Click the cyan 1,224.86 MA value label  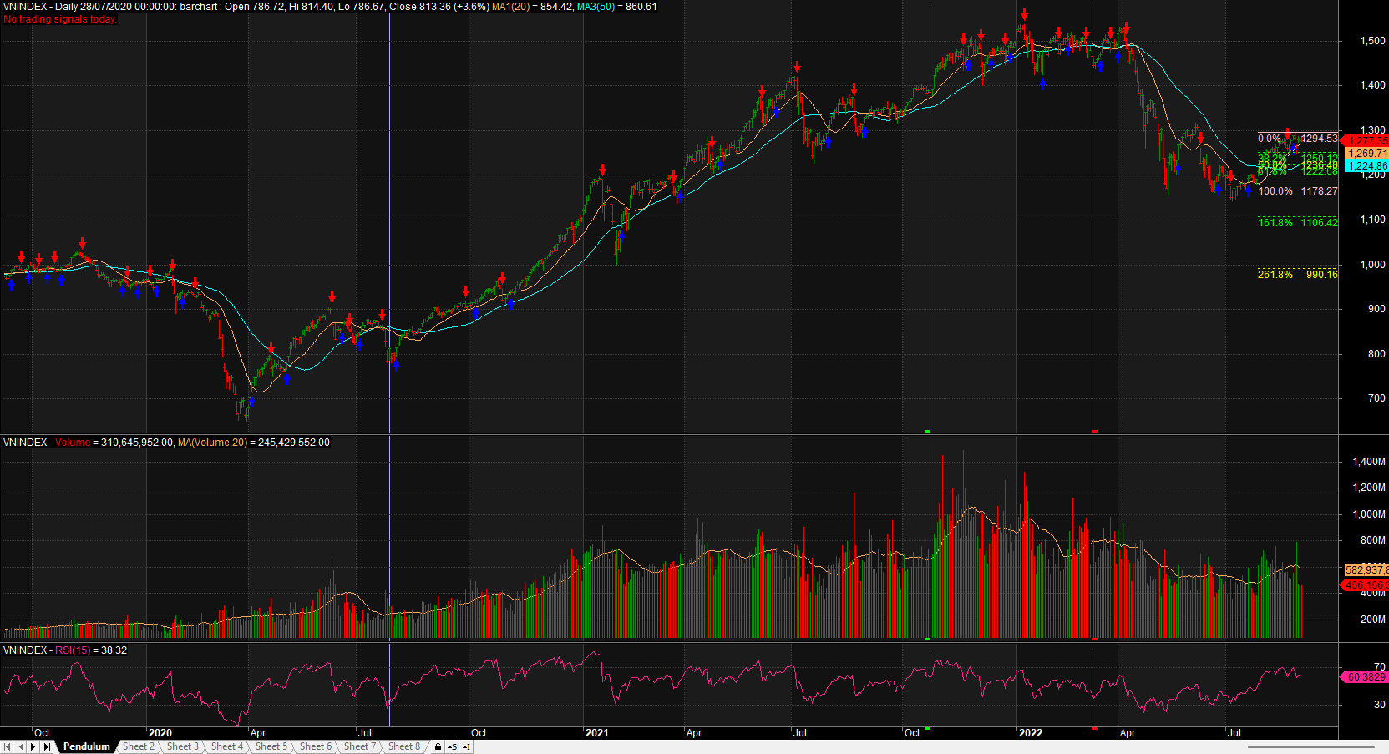coord(1366,166)
